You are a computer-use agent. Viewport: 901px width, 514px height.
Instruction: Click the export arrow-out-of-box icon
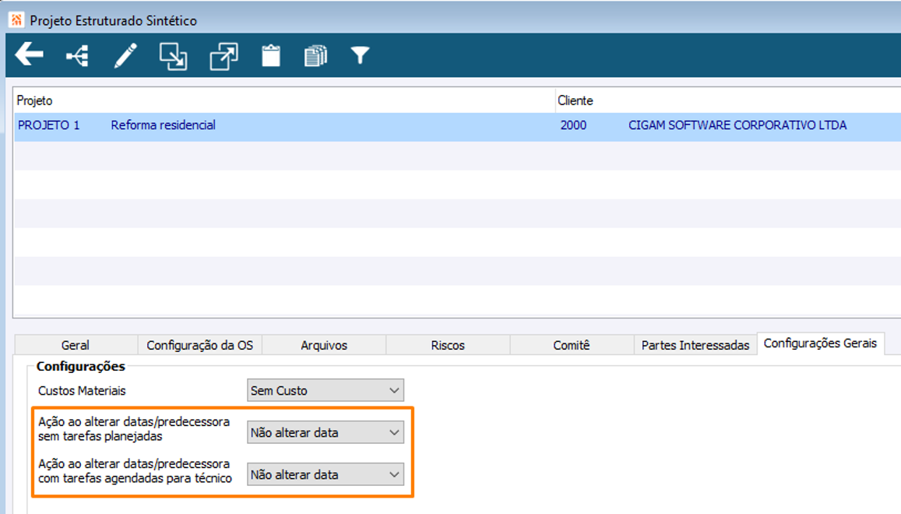pyautogui.click(x=223, y=56)
